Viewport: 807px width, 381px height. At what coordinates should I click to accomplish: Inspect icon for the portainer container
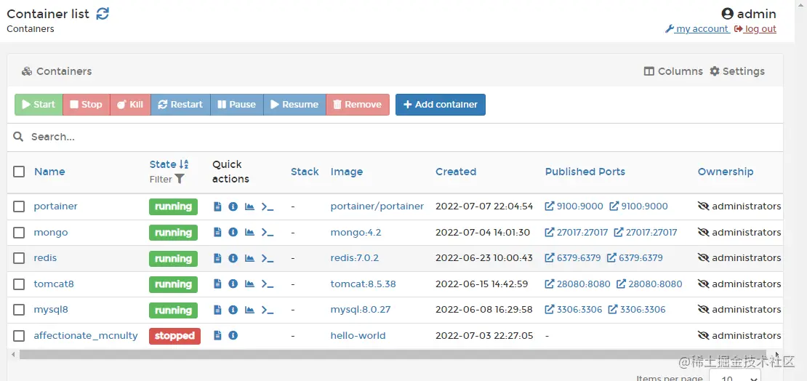(x=233, y=206)
